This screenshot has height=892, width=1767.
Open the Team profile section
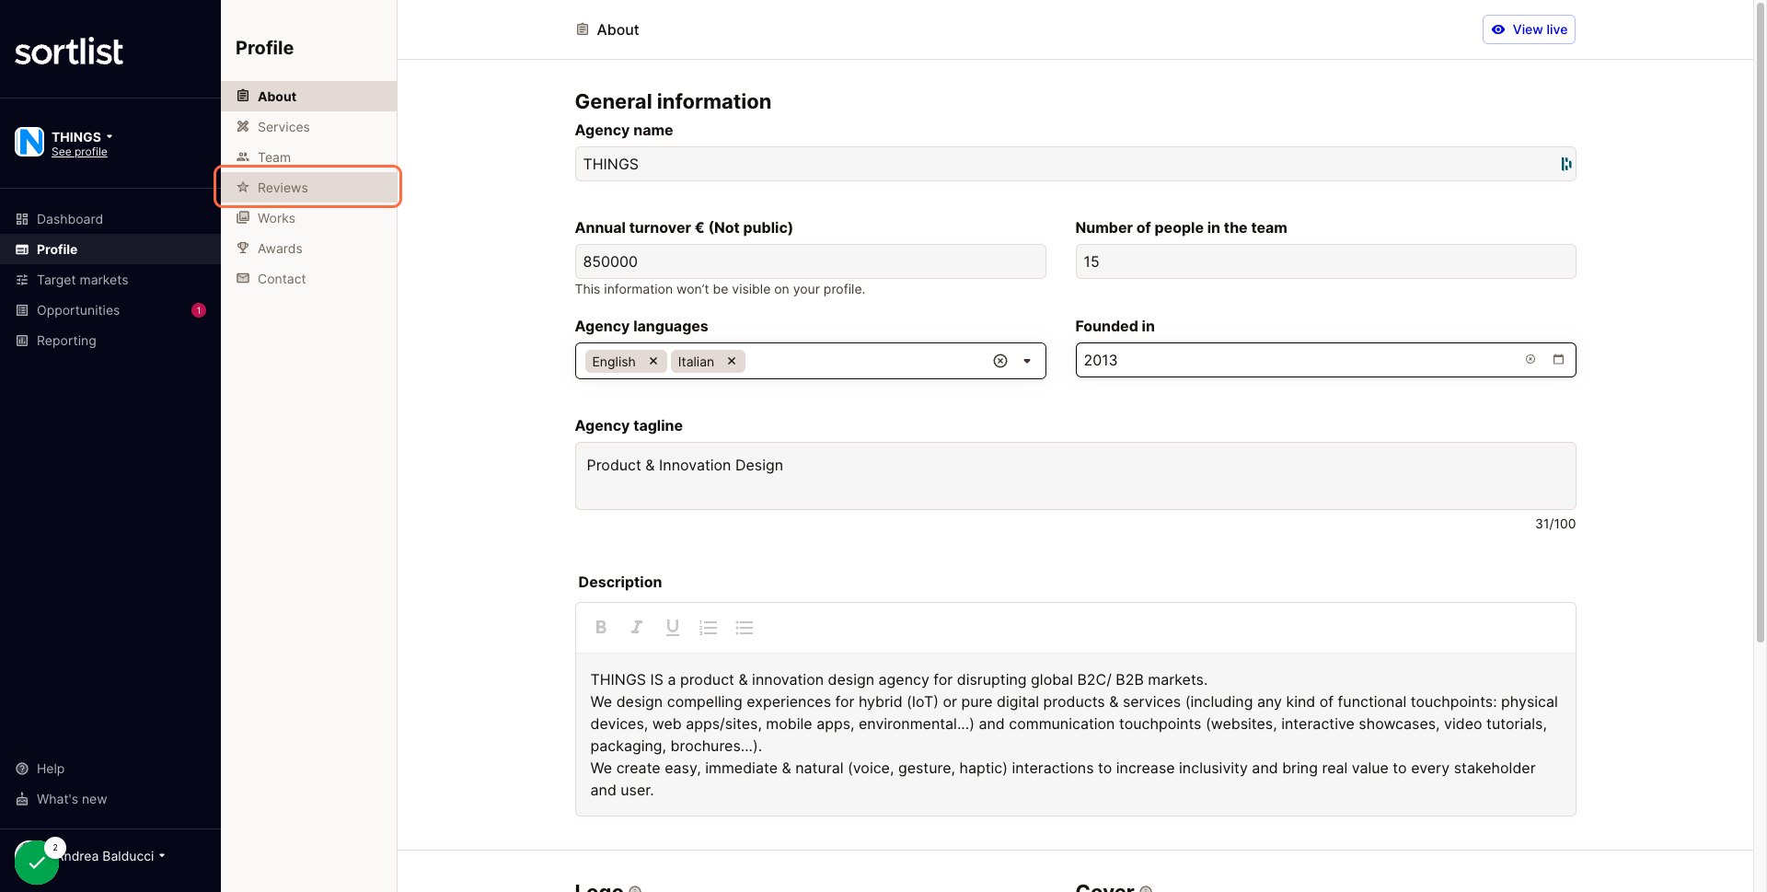click(308, 157)
